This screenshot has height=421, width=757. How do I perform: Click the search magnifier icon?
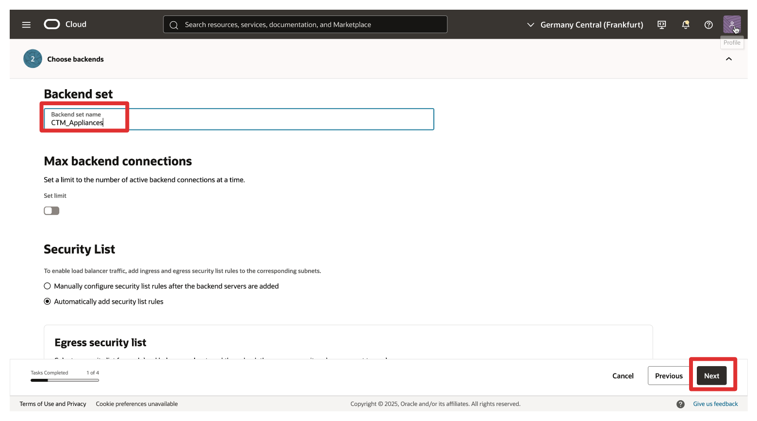click(x=174, y=25)
